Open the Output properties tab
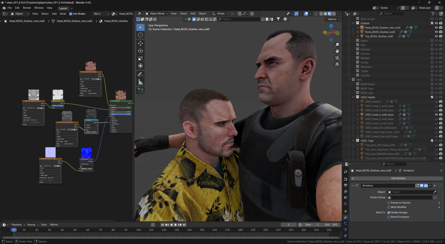 click(x=346, y=185)
